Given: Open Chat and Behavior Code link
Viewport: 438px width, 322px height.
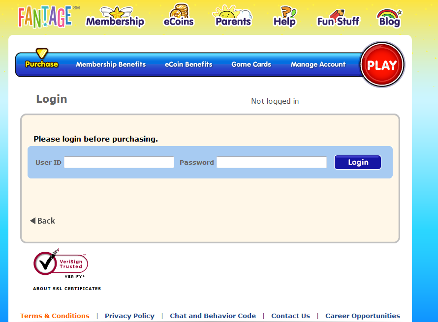Looking at the screenshot, I should tap(213, 316).
